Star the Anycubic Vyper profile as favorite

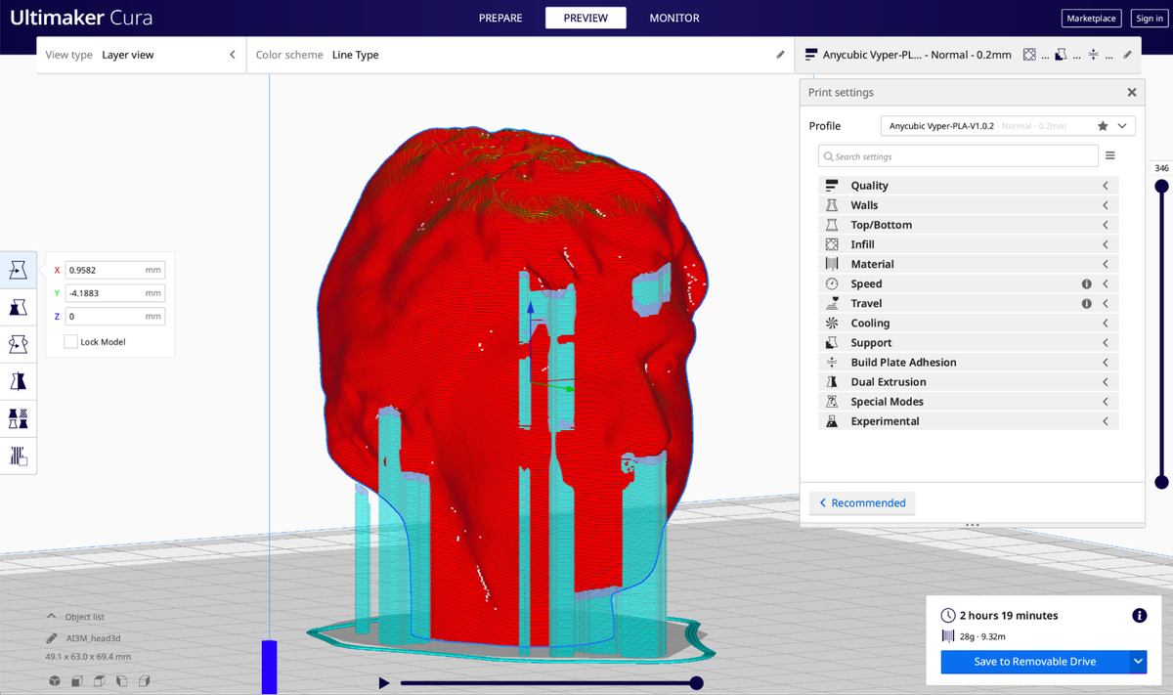(x=1103, y=126)
